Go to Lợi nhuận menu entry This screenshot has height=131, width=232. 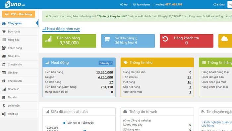click(x=19, y=106)
